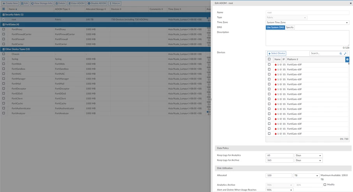Click the FortiClient ADOM name
353x192 pixels.
[17, 99]
